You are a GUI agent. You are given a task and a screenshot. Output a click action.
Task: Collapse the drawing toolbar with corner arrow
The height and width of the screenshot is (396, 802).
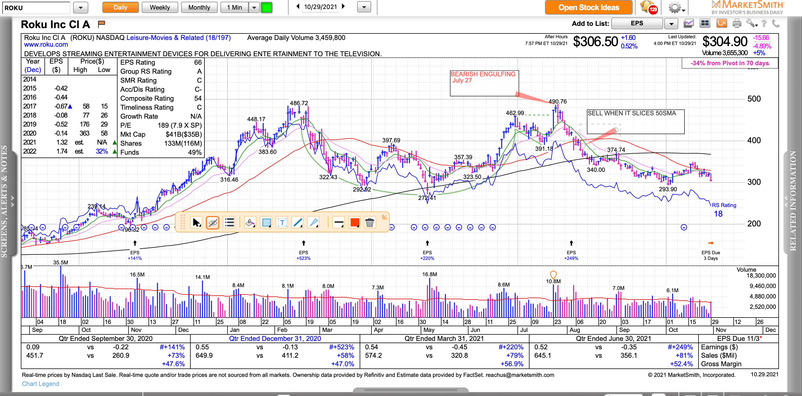tap(384, 217)
